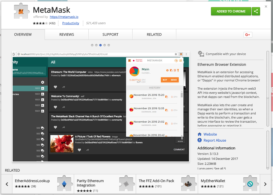Click heart icon under Ethereum: The World Computer
The height and width of the screenshot is (195, 273).
coord(55,87)
